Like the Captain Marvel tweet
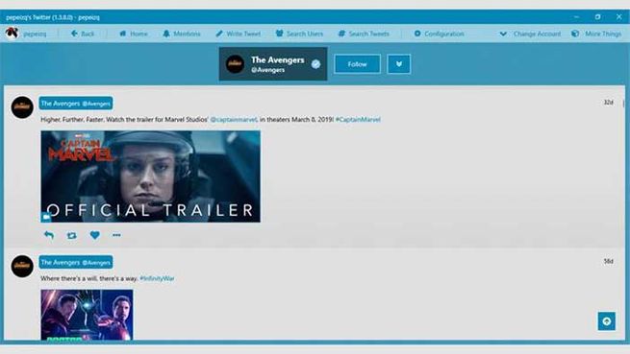Image resolution: width=630 pixels, height=354 pixels. 95,235
